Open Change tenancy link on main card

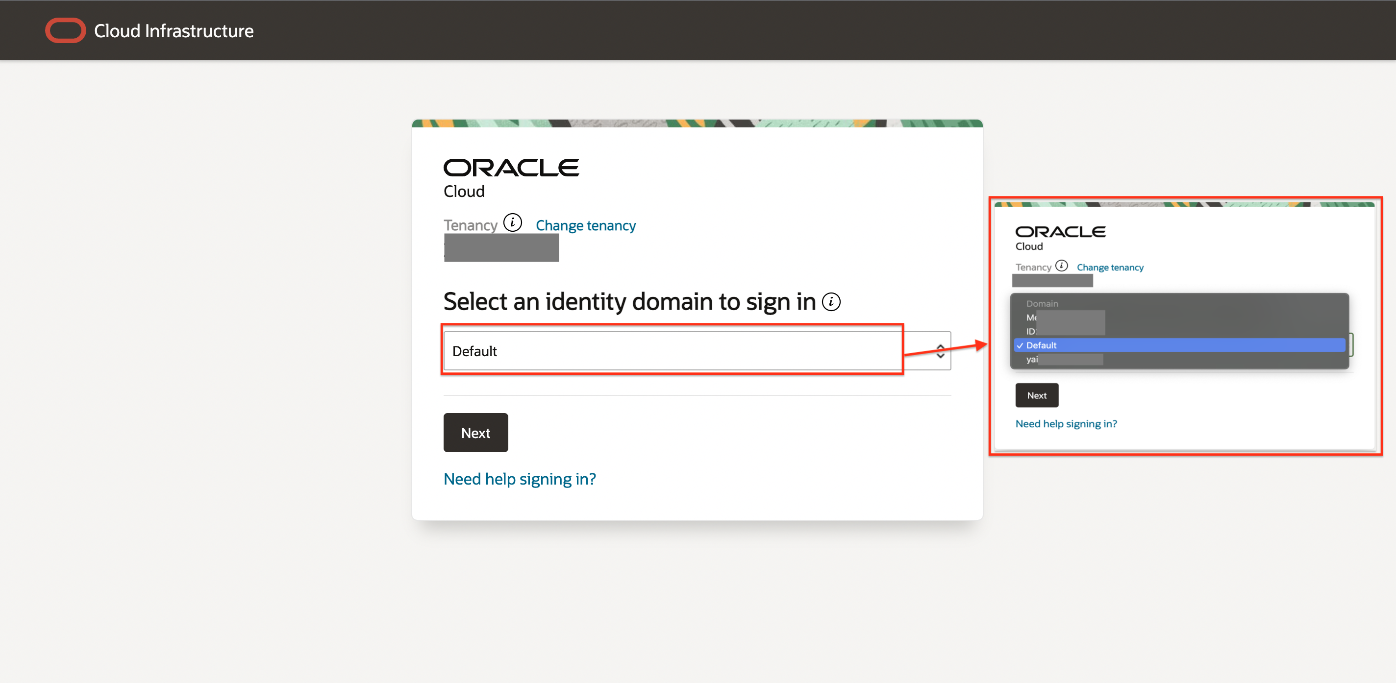[585, 225]
